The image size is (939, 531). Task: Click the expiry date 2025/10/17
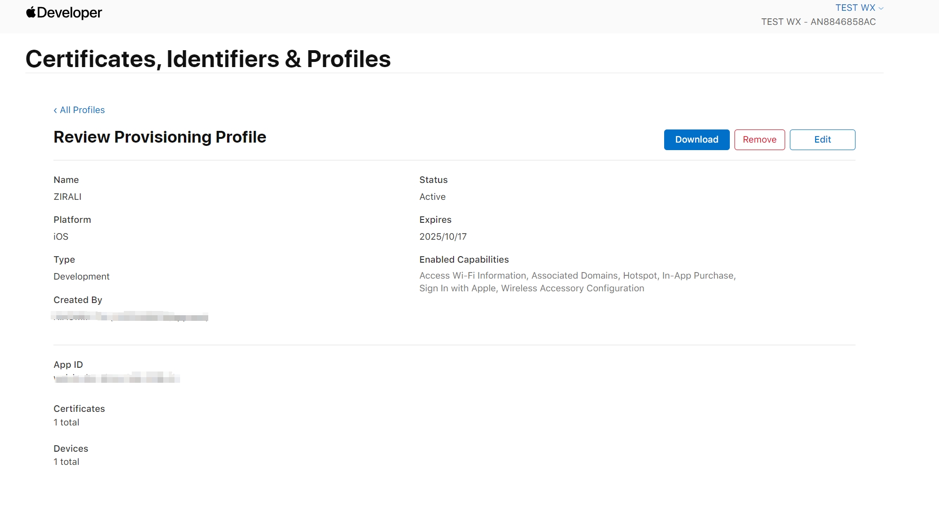click(x=443, y=237)
